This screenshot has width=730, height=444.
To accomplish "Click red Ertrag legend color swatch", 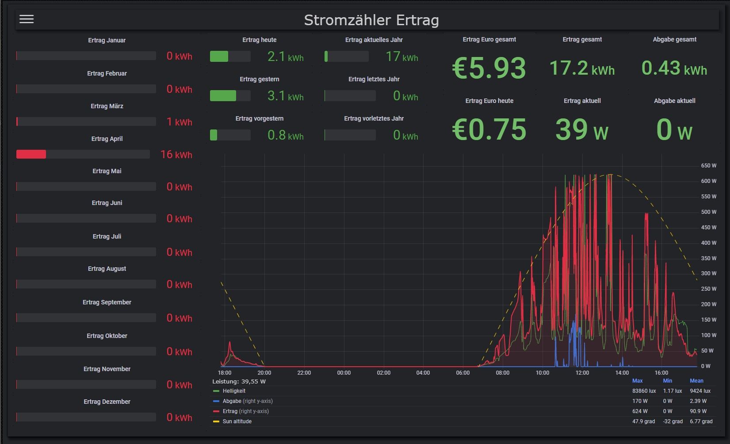I will click(x=216, y=411).
